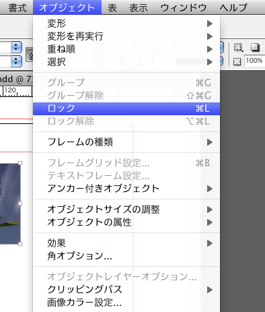The height and width of the screenshot is (312, 265).
Task: Click the 100% opacity input field
Action: (254, 61)
